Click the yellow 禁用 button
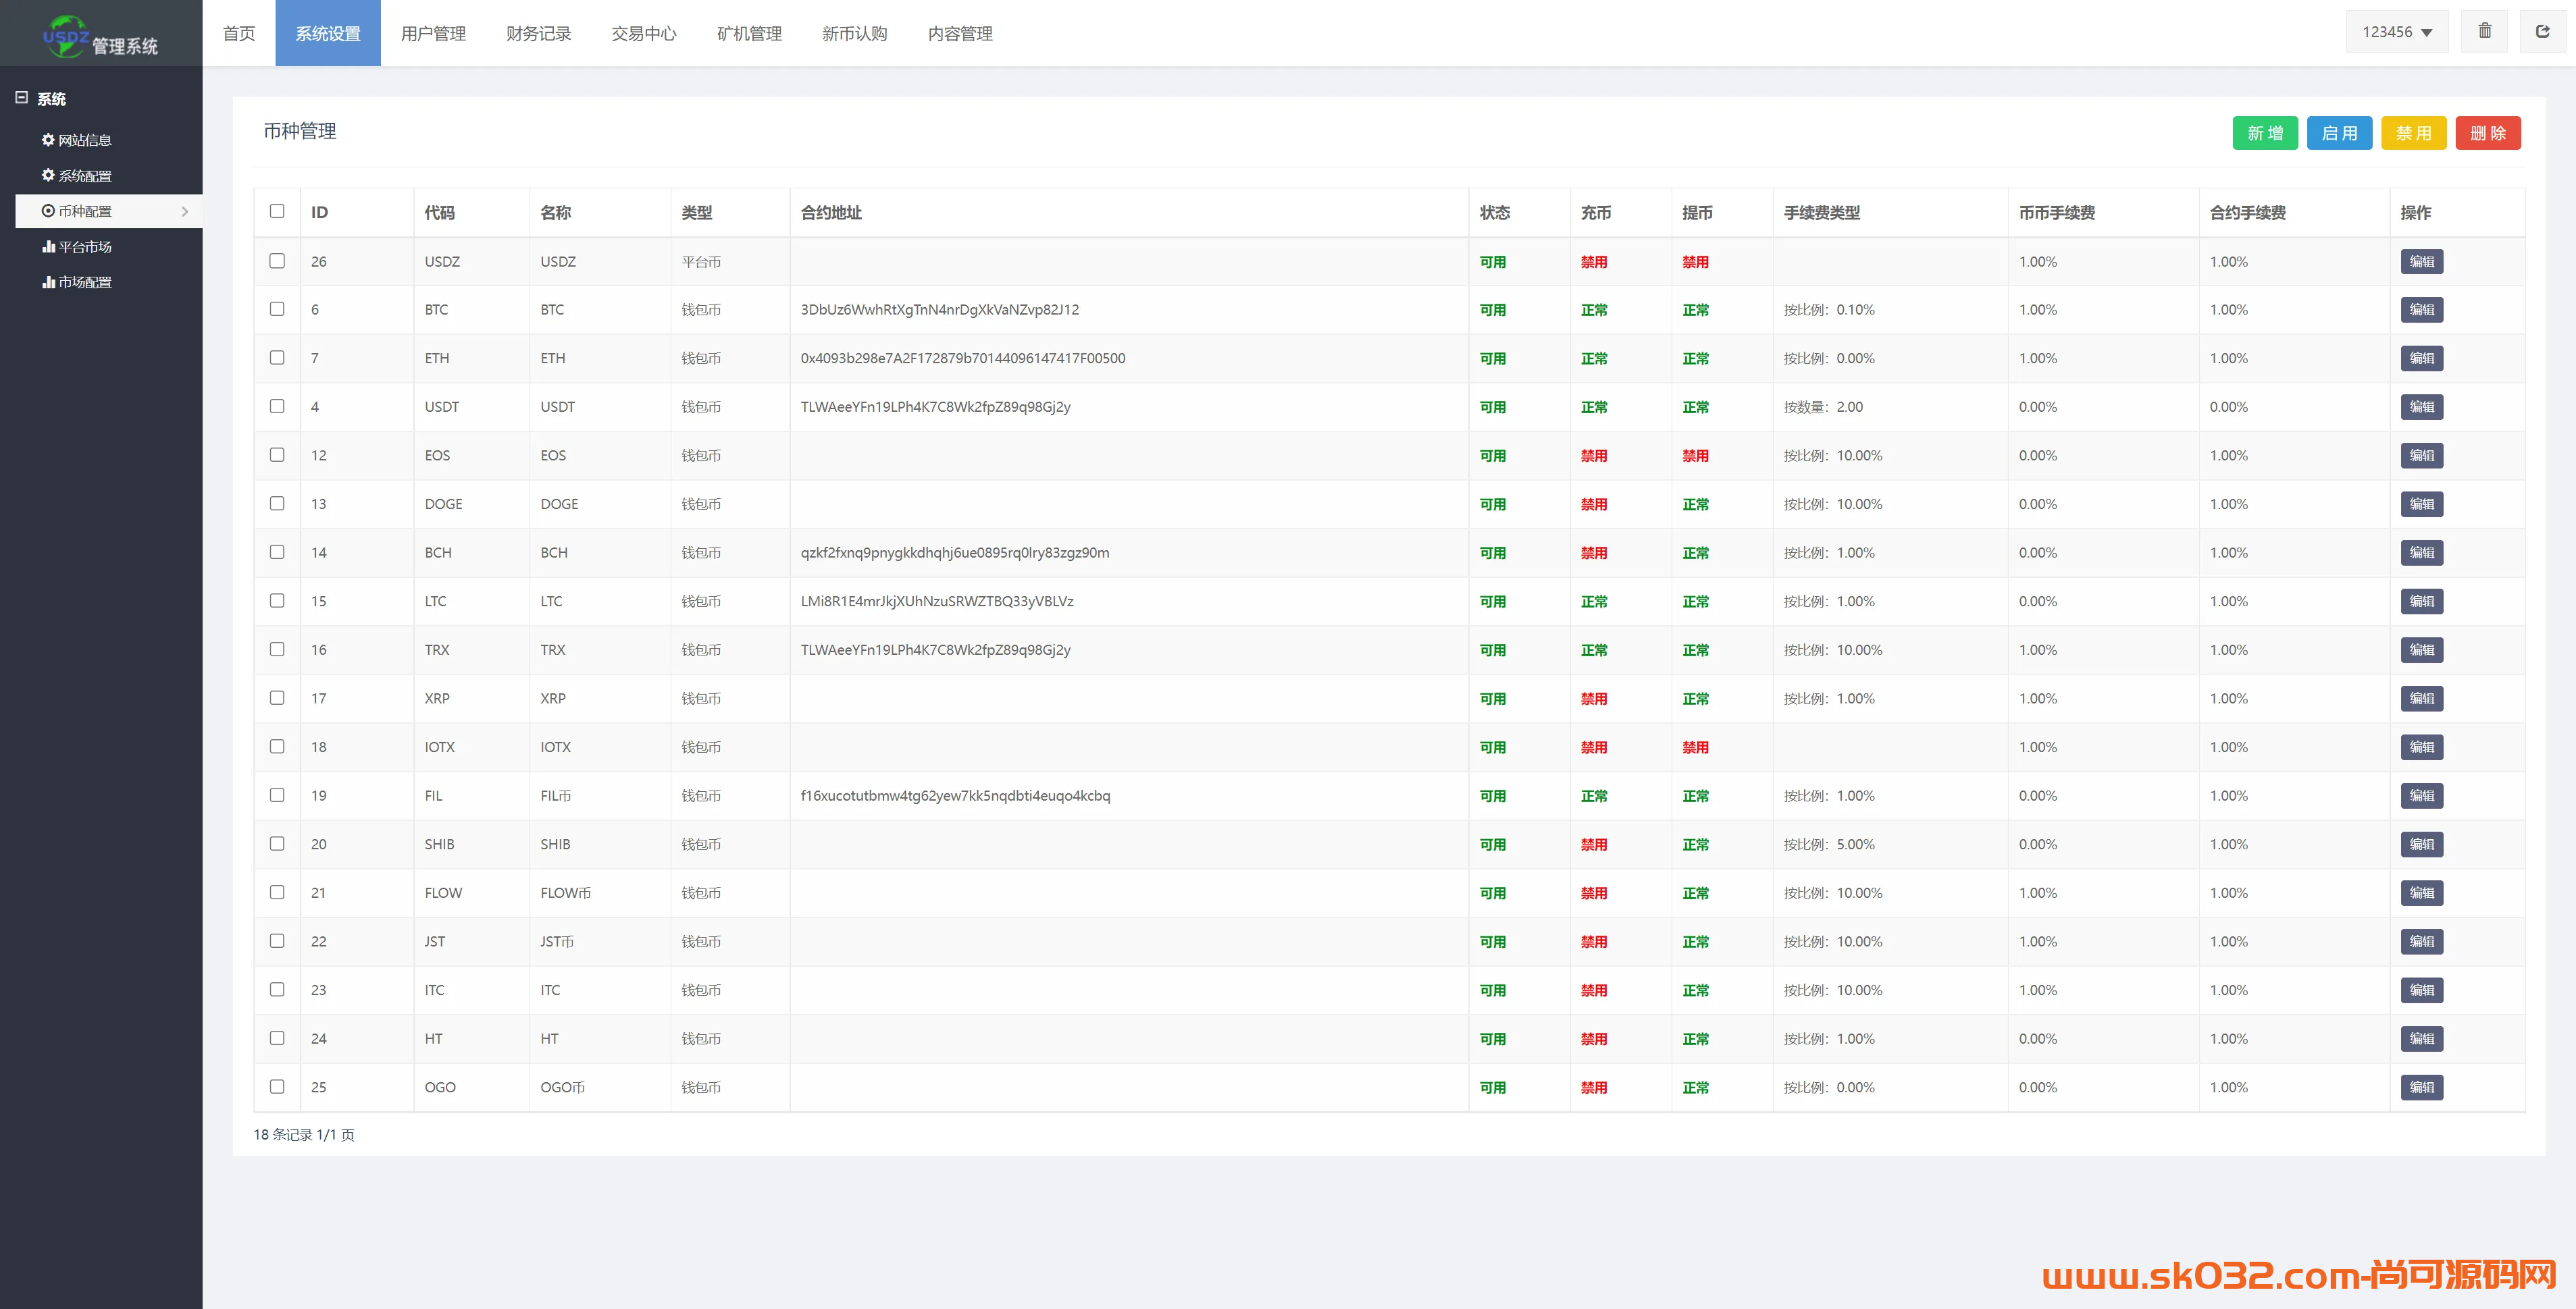Viewport: 2576px width, 1309px height. [x=2414, y=133]
